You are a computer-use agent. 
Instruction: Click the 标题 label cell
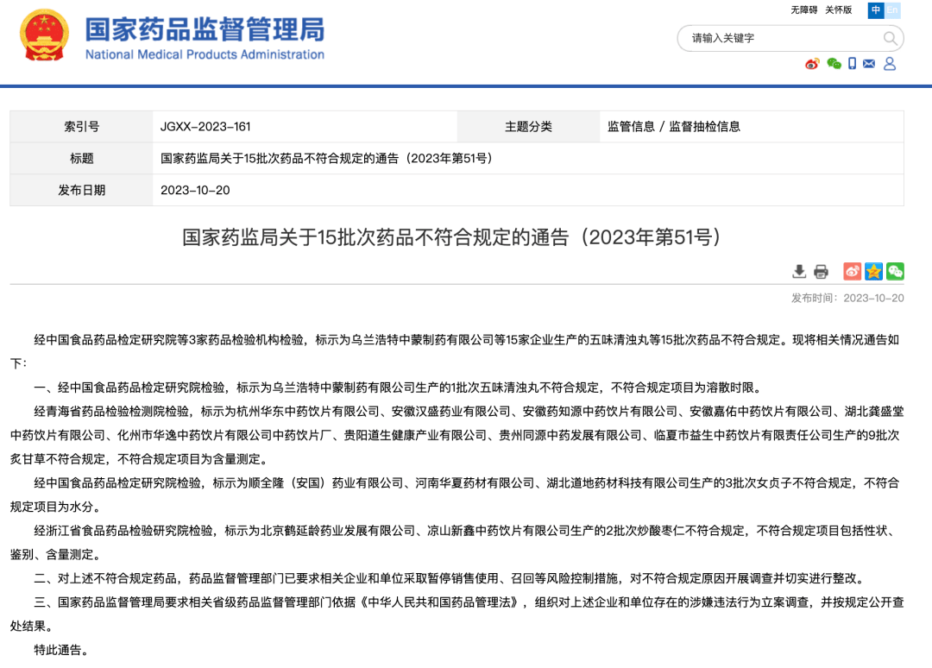[81, 159]
